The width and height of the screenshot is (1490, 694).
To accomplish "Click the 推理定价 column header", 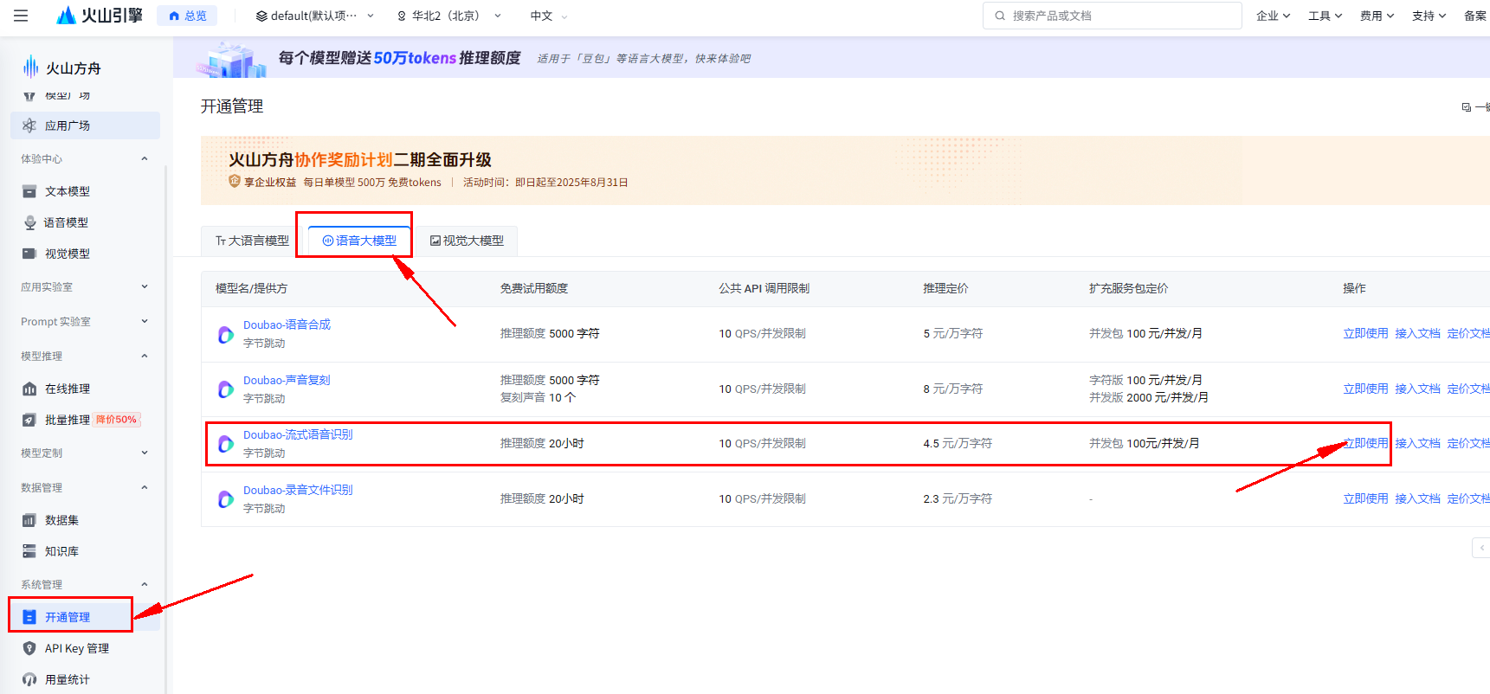I will (945, 288).
